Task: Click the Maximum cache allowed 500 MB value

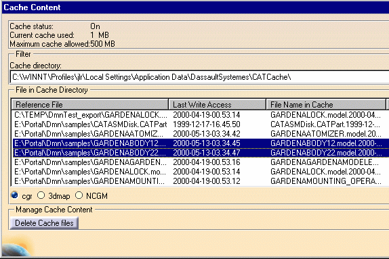Action: (102, 44)
